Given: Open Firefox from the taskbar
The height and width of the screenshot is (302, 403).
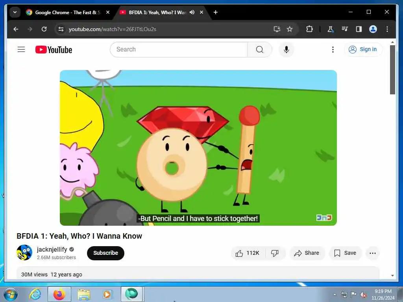Looking at the screenshot, I should point(59,294).
